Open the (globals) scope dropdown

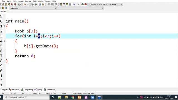pyautogui.click(x=33, y=8)
